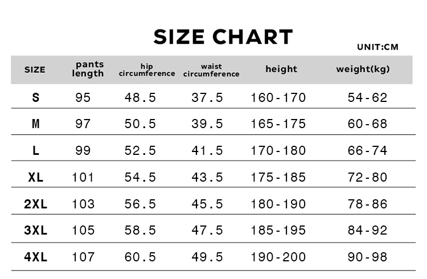Click the 3XL size row label
The width and height of the screenshot is (427, 279).
tap(36, 230)
